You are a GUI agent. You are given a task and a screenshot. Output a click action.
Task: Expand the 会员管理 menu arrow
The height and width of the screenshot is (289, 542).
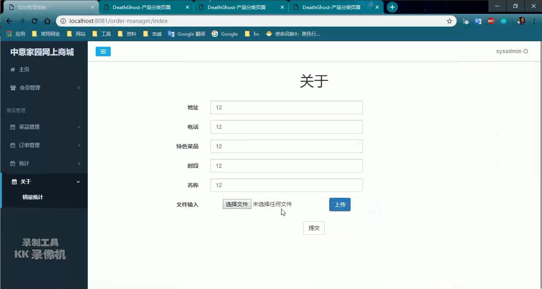coord(79,88)
